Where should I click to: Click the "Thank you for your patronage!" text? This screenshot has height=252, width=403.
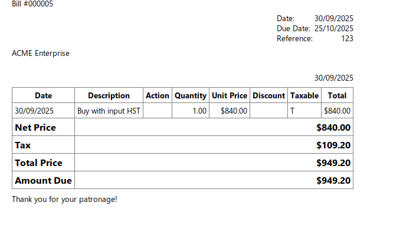pos(64,199)
